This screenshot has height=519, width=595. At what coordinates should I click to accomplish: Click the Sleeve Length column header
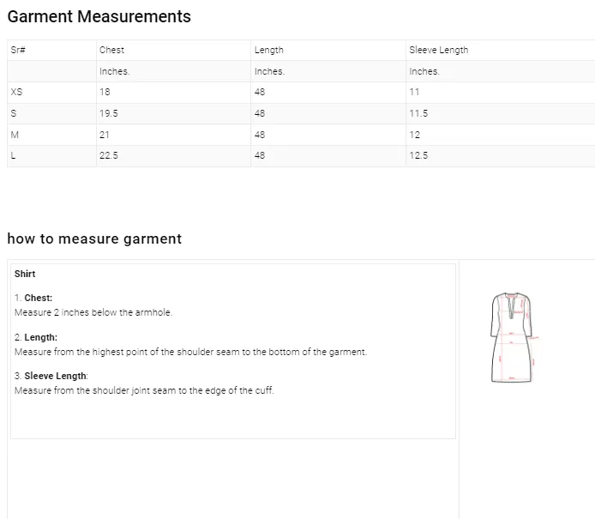[438, 50]
